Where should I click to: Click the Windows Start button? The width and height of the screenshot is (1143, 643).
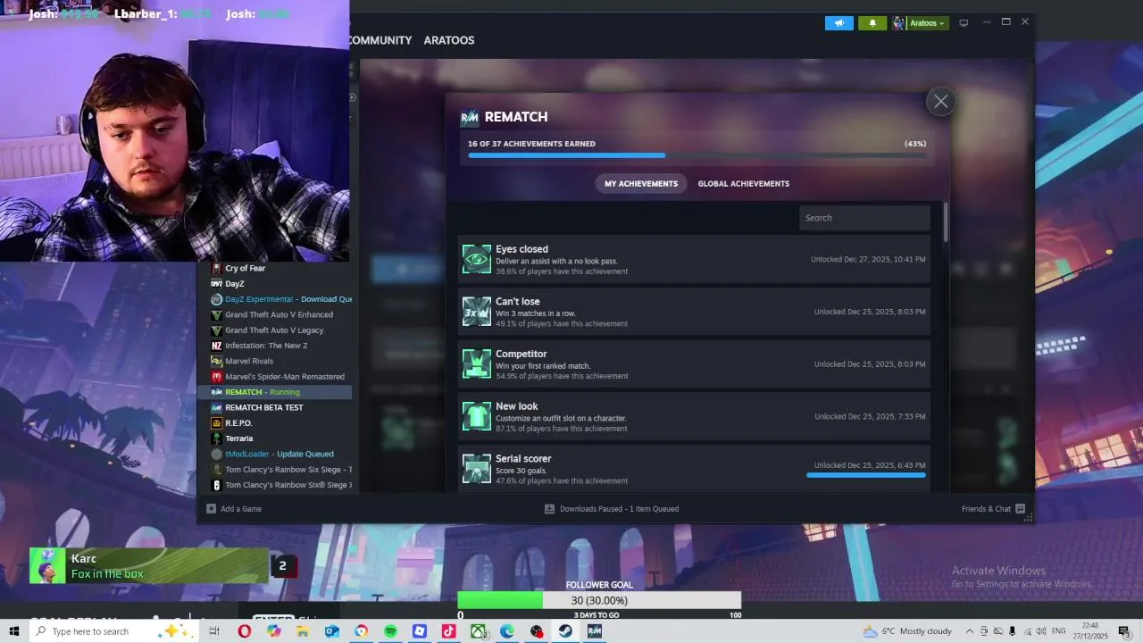(x=14, y=631)
